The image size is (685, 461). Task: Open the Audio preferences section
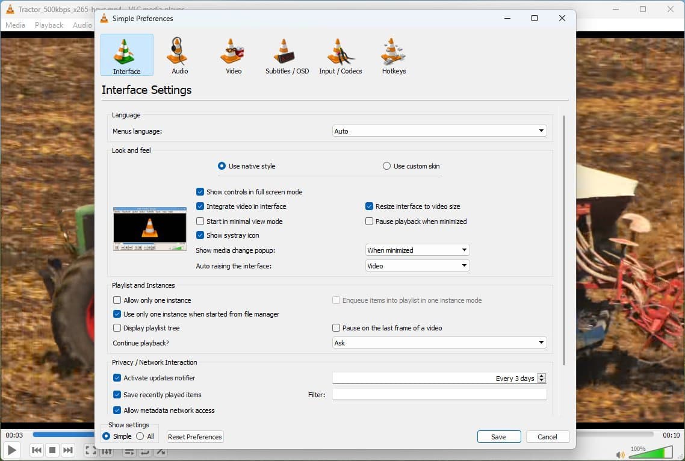(x=178, y=55)
